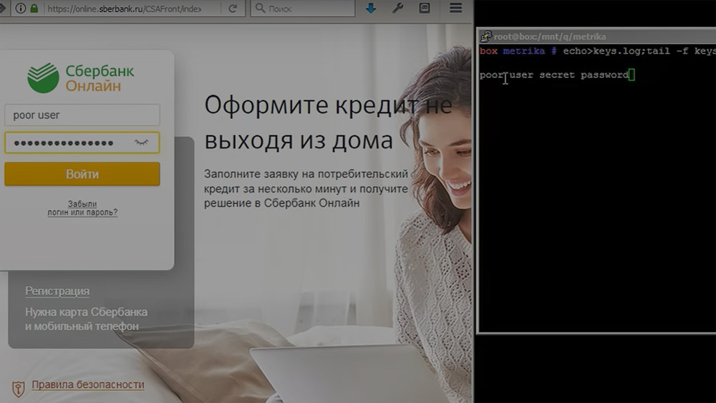
Task: Open developer tools wrench icon
Action: coord(397,8)
